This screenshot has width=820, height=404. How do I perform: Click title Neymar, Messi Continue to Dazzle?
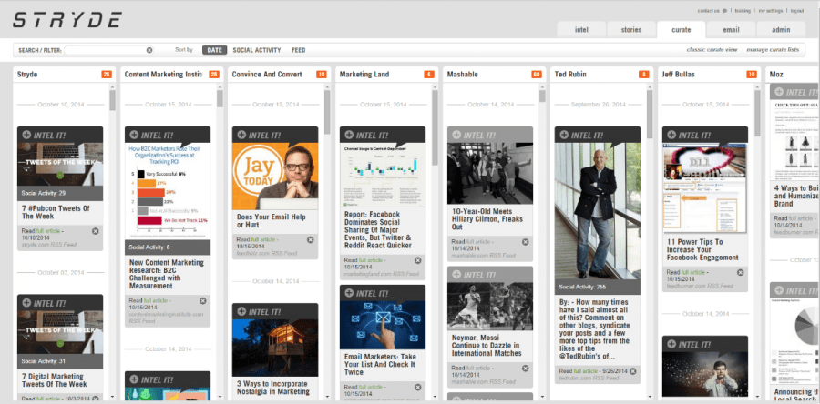(487, 345)
